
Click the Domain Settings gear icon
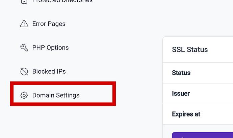pyautogui.click(x=24, y=95)
